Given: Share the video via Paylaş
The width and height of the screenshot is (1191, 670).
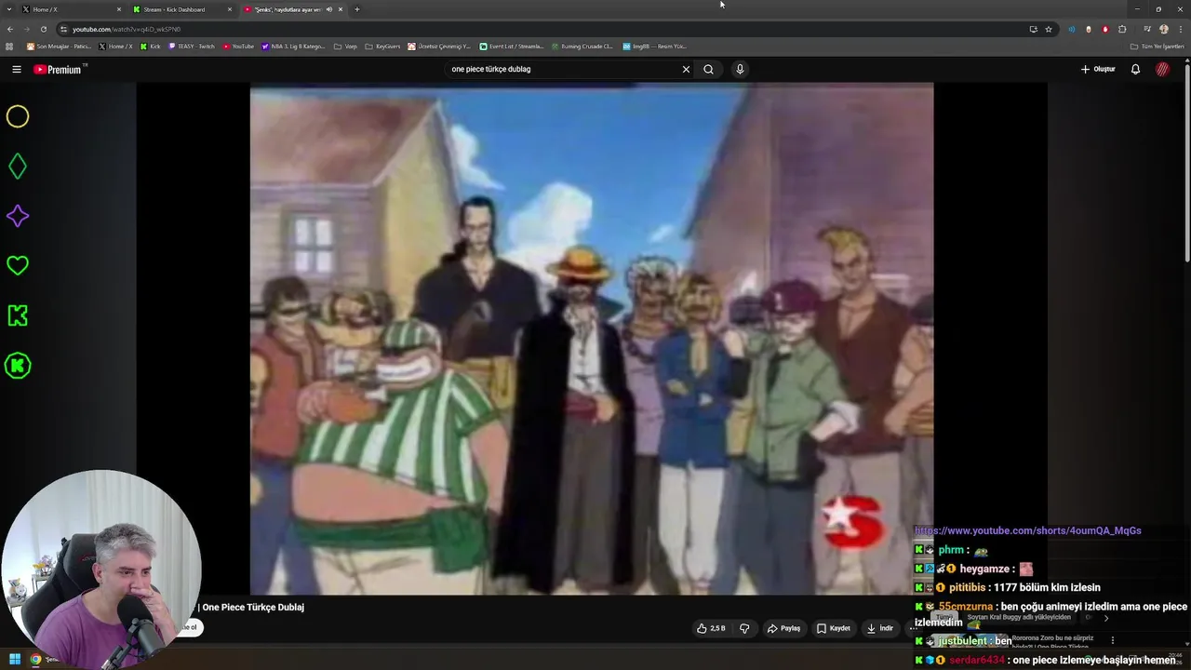Looking at the screenshot, I should click(783, 628).
